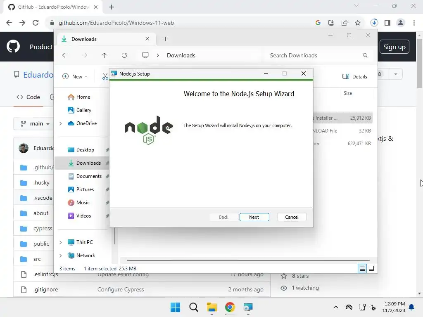
Task: Select the 622,471 KB file row
Action: coord(342,143)
